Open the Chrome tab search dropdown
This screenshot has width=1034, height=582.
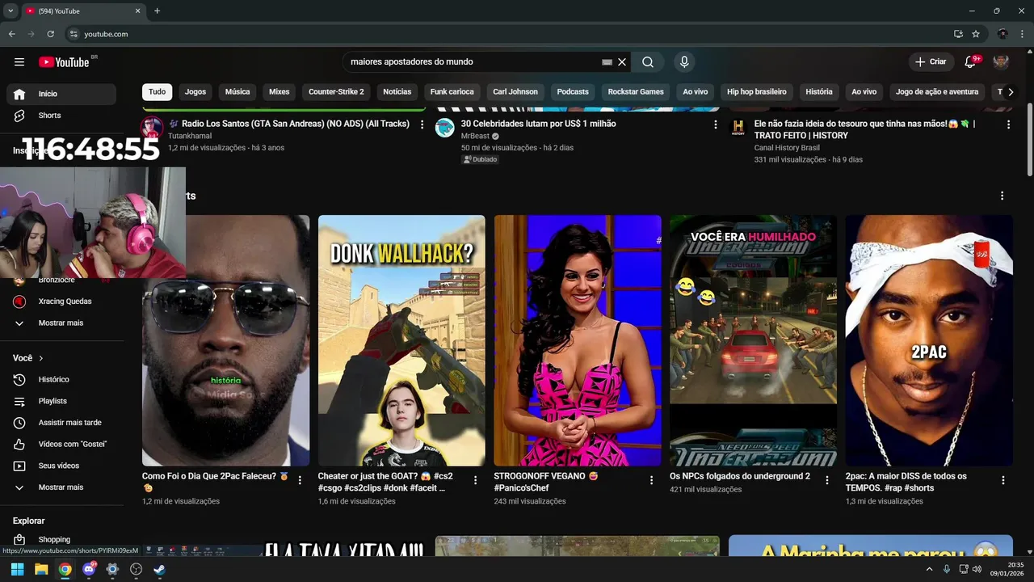tap(11, 11)
